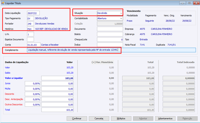
Task: Click the Juros percentage field
Action: click(x=32, y=84)
